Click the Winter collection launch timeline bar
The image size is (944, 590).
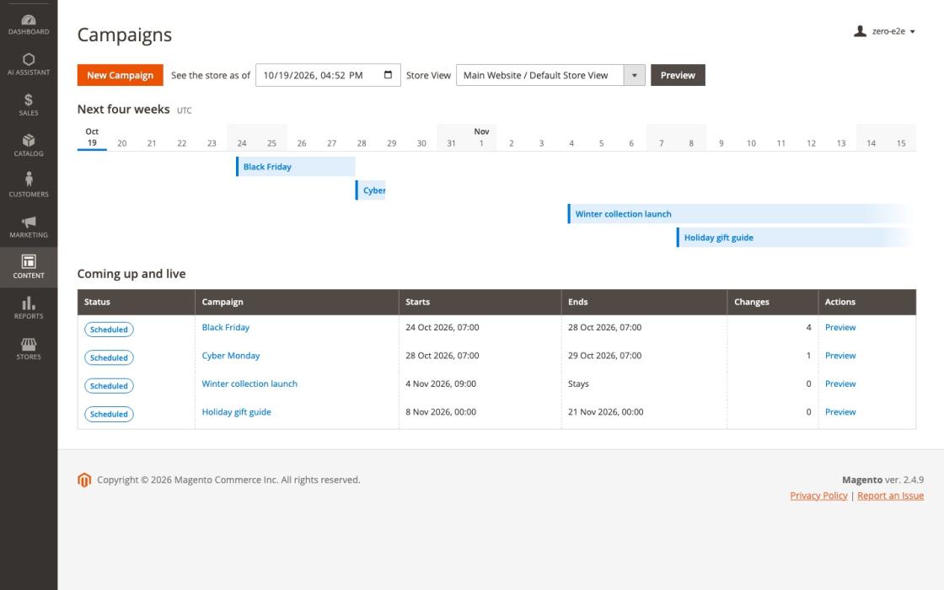click(741, 214)
